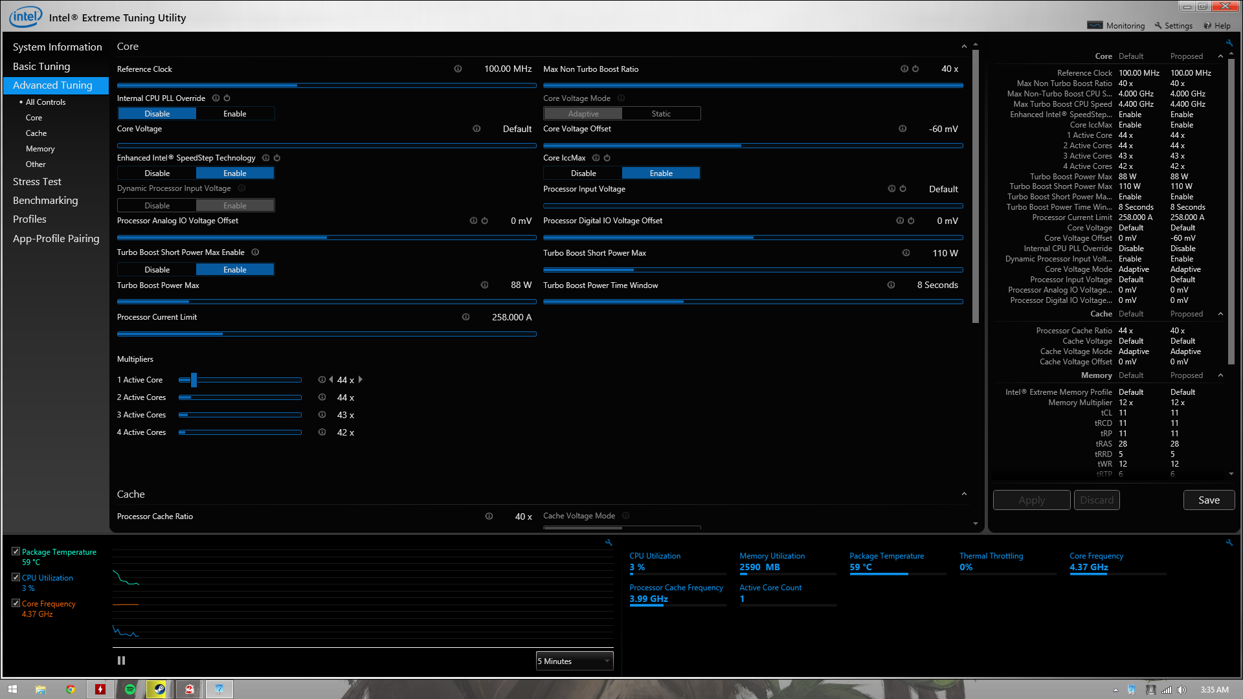
Task: Collapse the Core group in the proposed values summary
Action: [x=1220, y=56]
